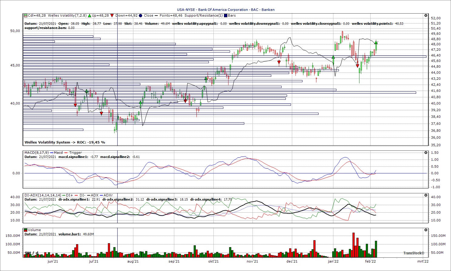Image resolution: width=451 pixels, height=271 pixels.
Task: Close the DI-ADX indicator panel
Action: click(426, 195)
